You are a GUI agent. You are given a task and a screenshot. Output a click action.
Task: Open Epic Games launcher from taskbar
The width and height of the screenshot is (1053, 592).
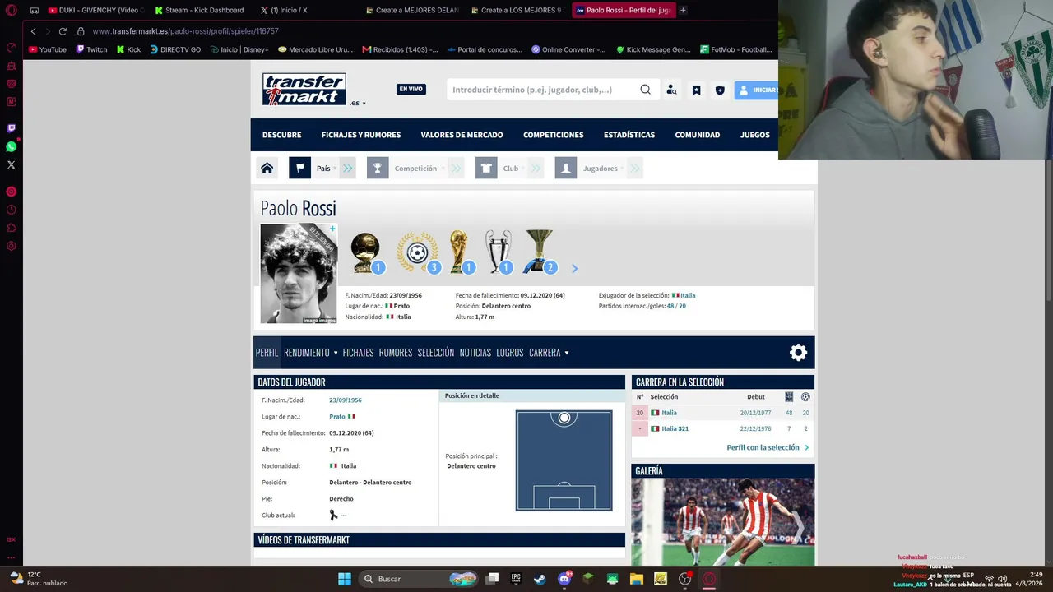click(516, 579)
